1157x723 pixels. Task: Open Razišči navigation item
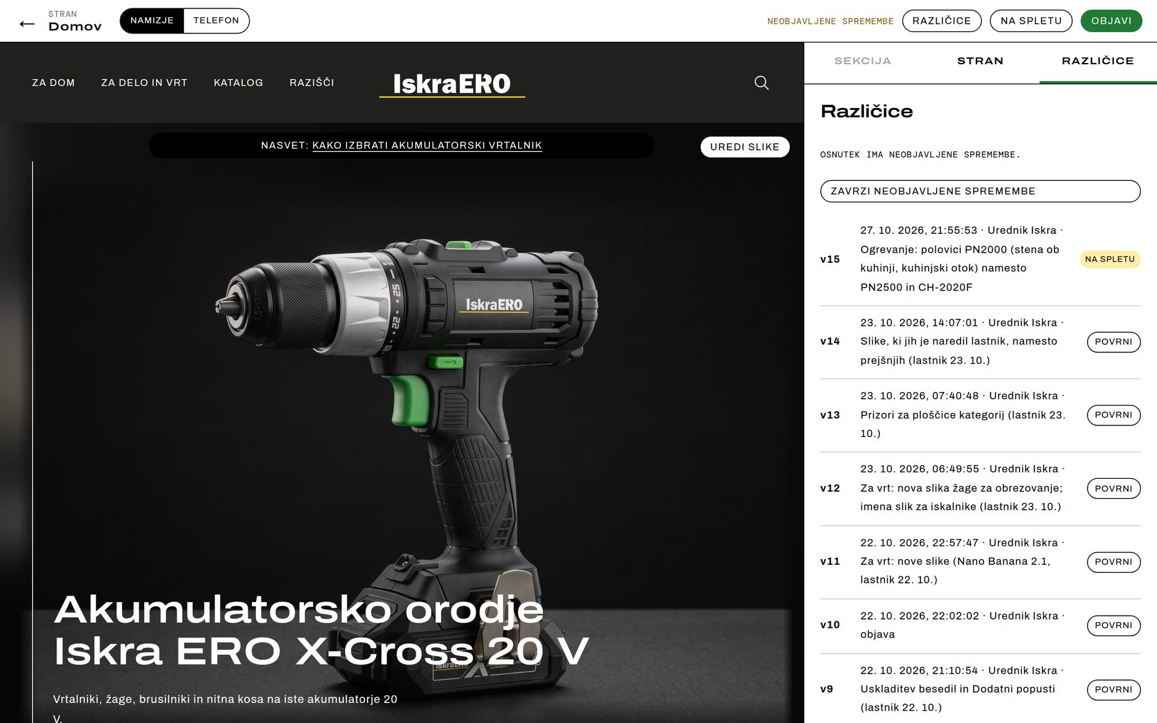(312, 82)
